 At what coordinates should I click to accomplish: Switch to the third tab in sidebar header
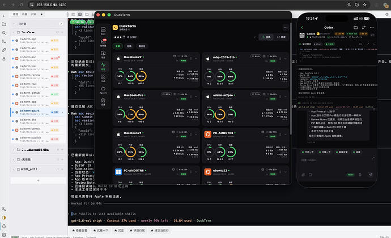pyautogui.click(x=33, y=14)
